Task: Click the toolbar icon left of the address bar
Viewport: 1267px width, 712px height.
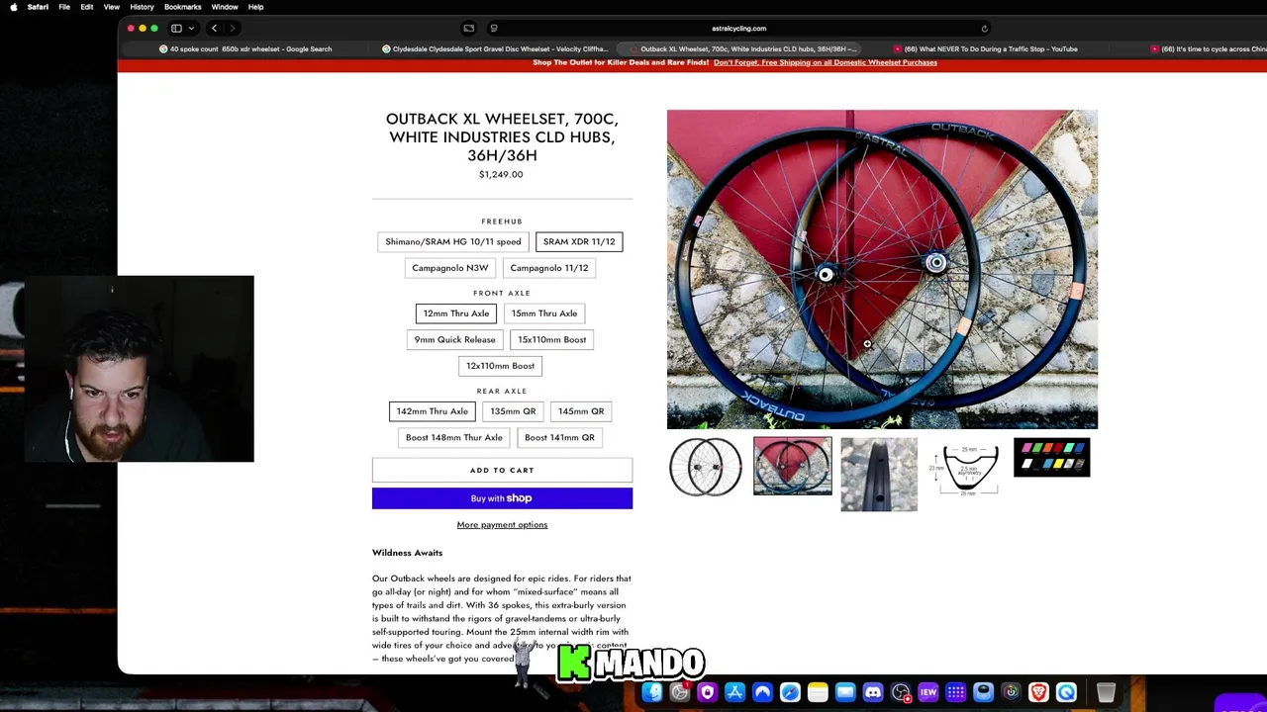Action: pos(468,29)
